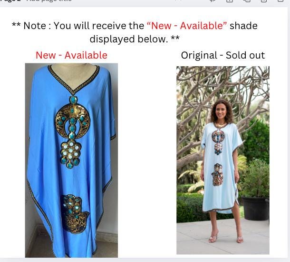Add a new page via the plus icon
Viewport: 290px width, 262px height.
coord(280,1)
